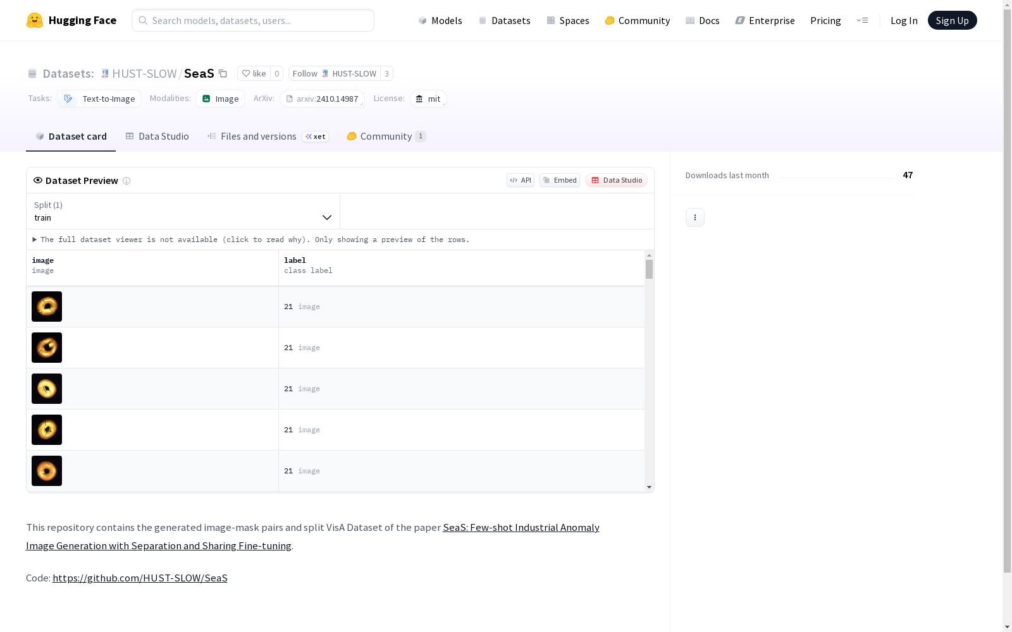Image resolution: width=1012 pixels, height=632 pixels.
Task: Focus the search models and datasets field
Action: pyautogui.click(x=253, y=20)
